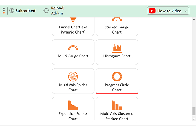Click the Multi Gauge Chart arc icon
196x131 pixels.
(73, 48)
